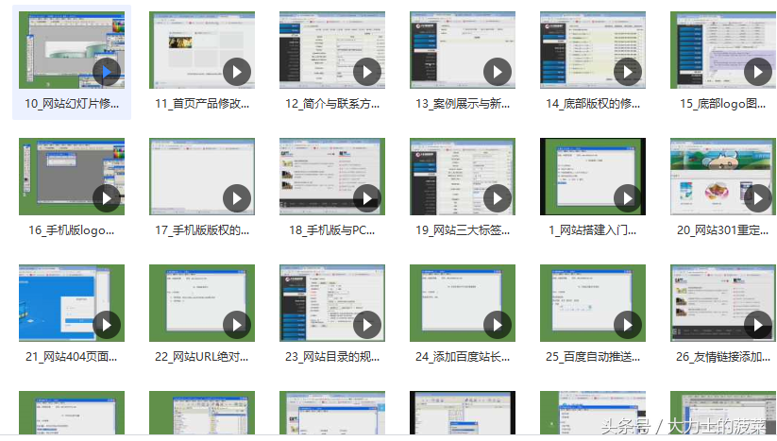Select file name 16_手机版logo...
Viewport: 777px width, 441px height.
coord(72,229)
